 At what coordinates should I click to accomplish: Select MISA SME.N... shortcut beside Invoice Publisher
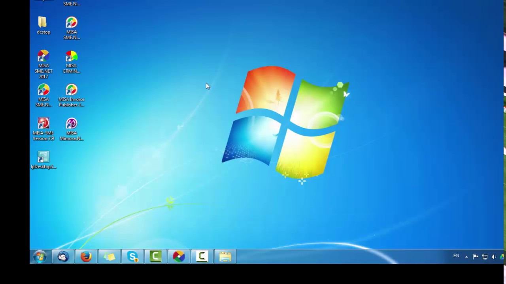click(x=43, y=95)
